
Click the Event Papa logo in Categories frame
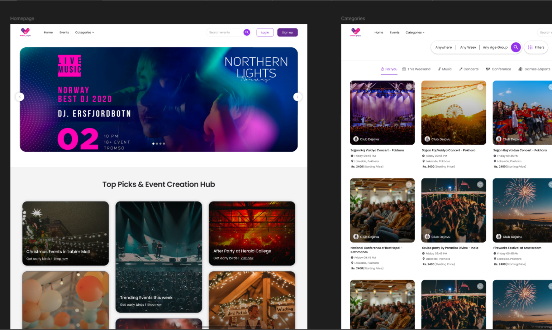[x=356, y=32]
